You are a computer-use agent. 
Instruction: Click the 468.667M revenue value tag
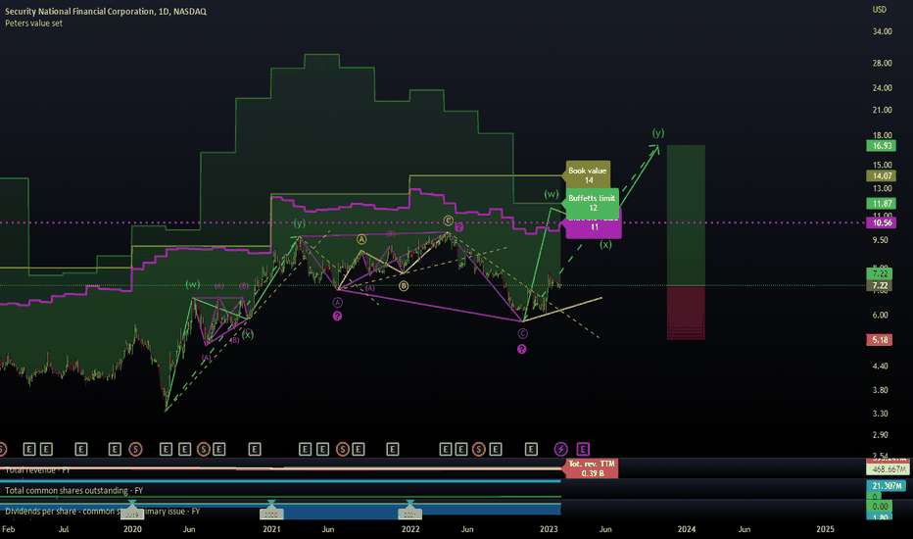tap(888, 468)
